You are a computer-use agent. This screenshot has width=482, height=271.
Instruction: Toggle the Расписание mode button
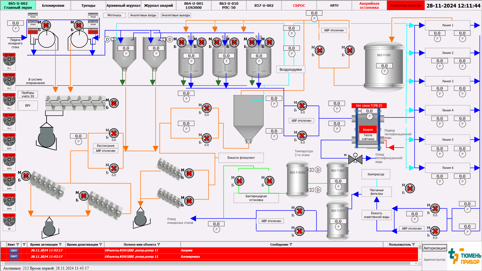click(x=105, y=146)
